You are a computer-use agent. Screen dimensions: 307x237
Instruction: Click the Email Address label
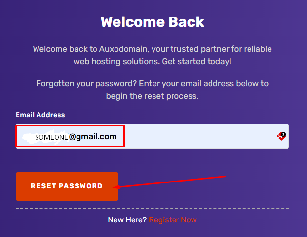[40, 115]
